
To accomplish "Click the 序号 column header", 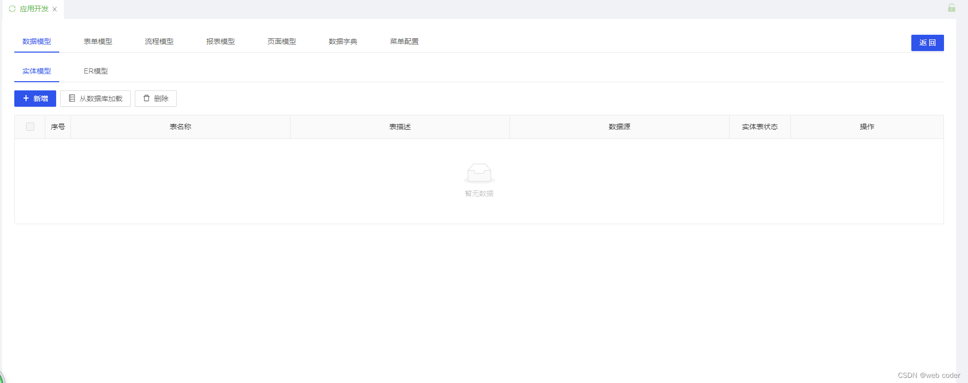I will [x=58, y=127].
